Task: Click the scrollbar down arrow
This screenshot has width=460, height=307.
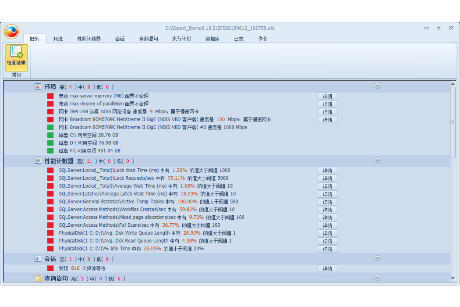Action: 453,278
